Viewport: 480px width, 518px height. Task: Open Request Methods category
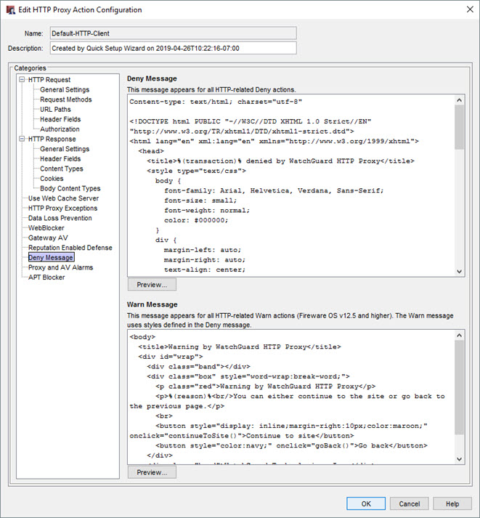click(65, 100)
